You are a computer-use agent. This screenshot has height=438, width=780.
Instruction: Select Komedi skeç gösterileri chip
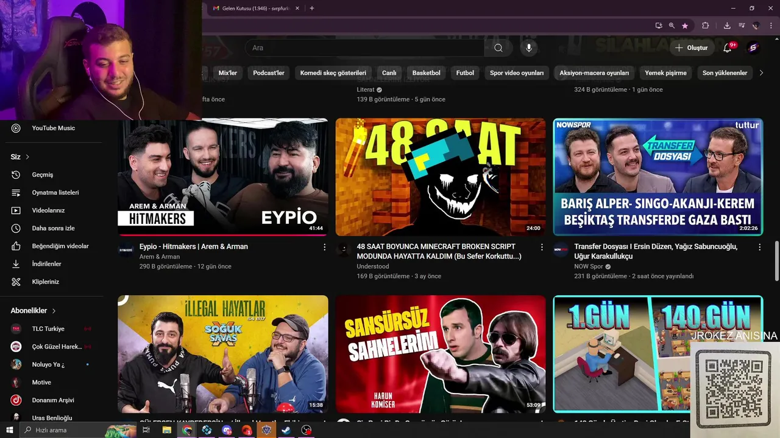point(333,73)
